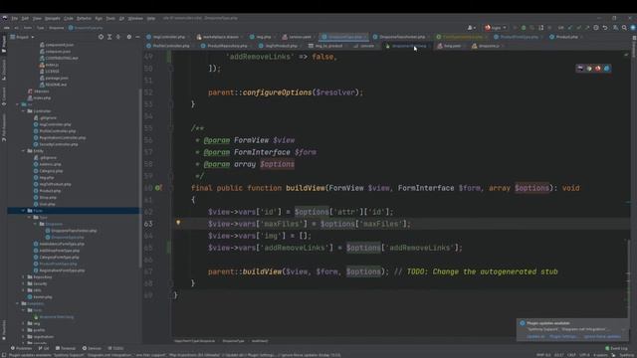The image size is (637, 358).
Task: Collapse the Dropzone folder in tree
Action: 36,224
